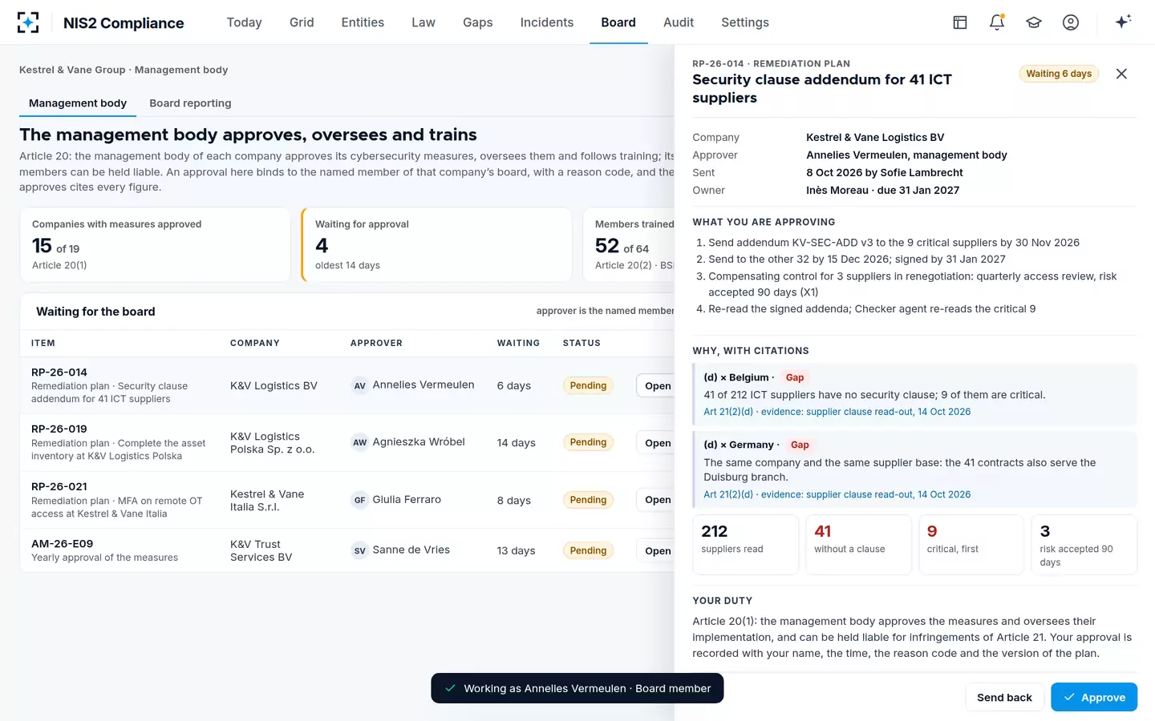Open notifications bell icon
The image size is (1155, 721).
click(x=997, y=22)
